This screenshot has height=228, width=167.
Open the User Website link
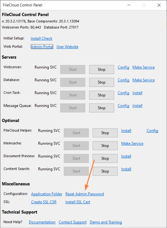coord(67,47)
